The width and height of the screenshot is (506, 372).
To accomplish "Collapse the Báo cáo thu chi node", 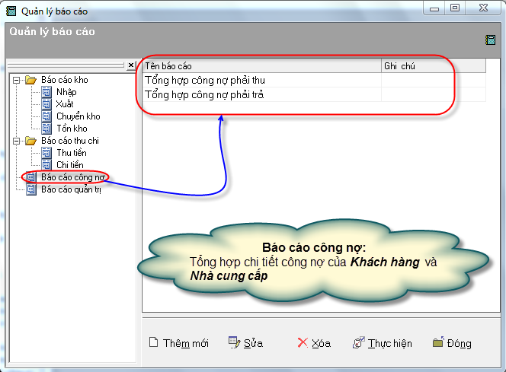I will (16, 141).
